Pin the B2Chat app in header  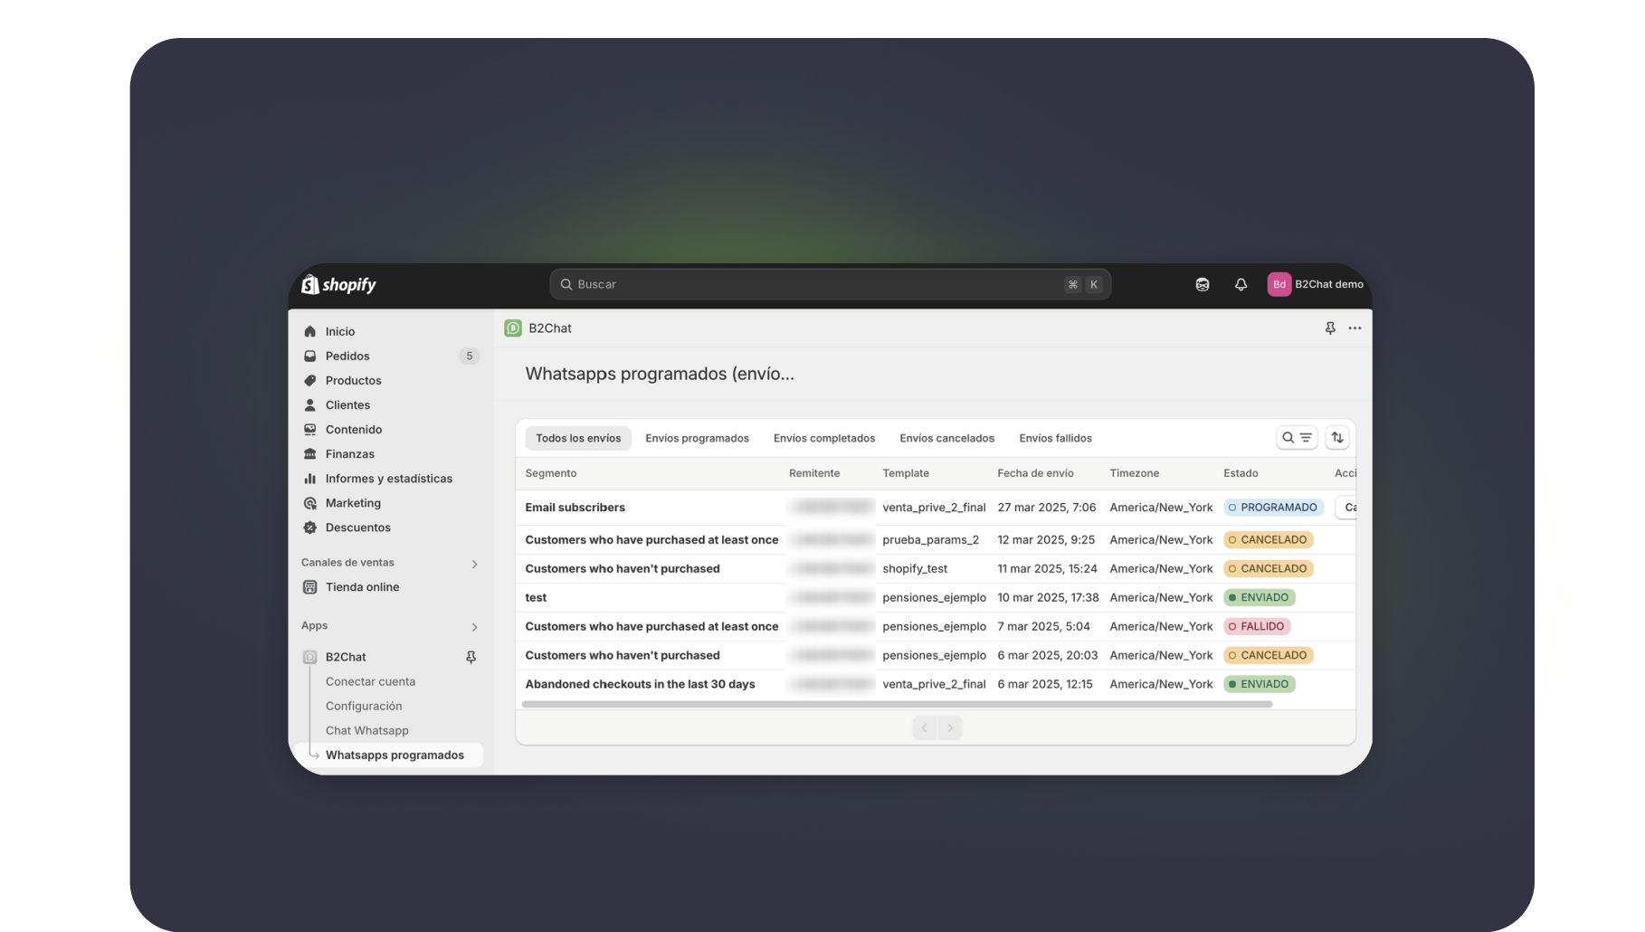tap(1329, 328)
